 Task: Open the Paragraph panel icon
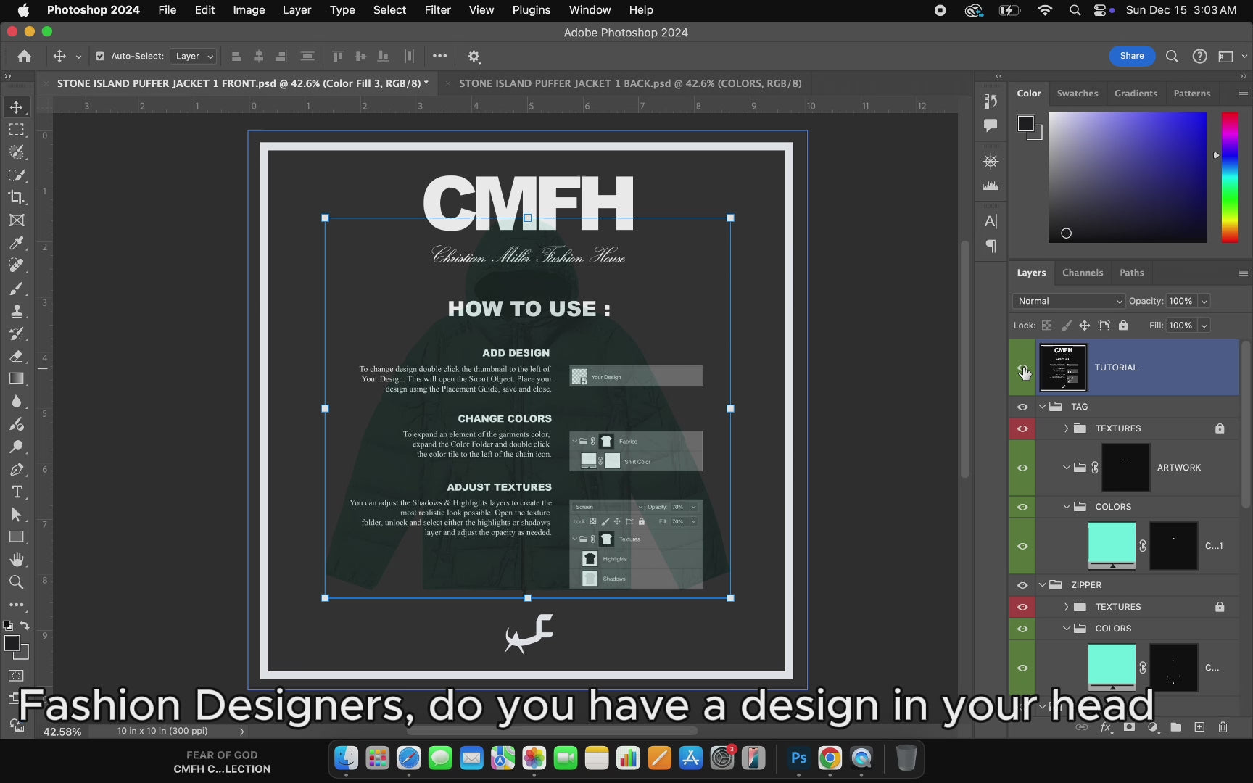(991, 246)
